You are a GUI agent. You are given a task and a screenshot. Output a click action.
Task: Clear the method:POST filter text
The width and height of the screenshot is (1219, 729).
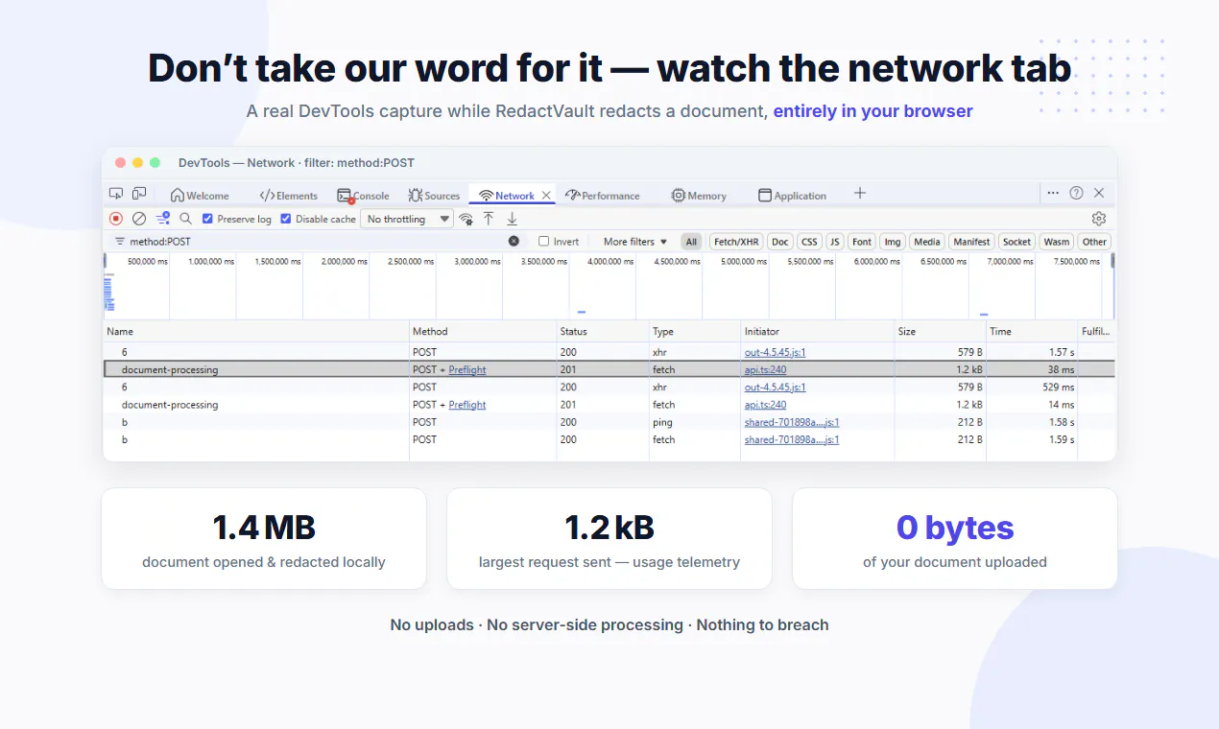point(514,242)
